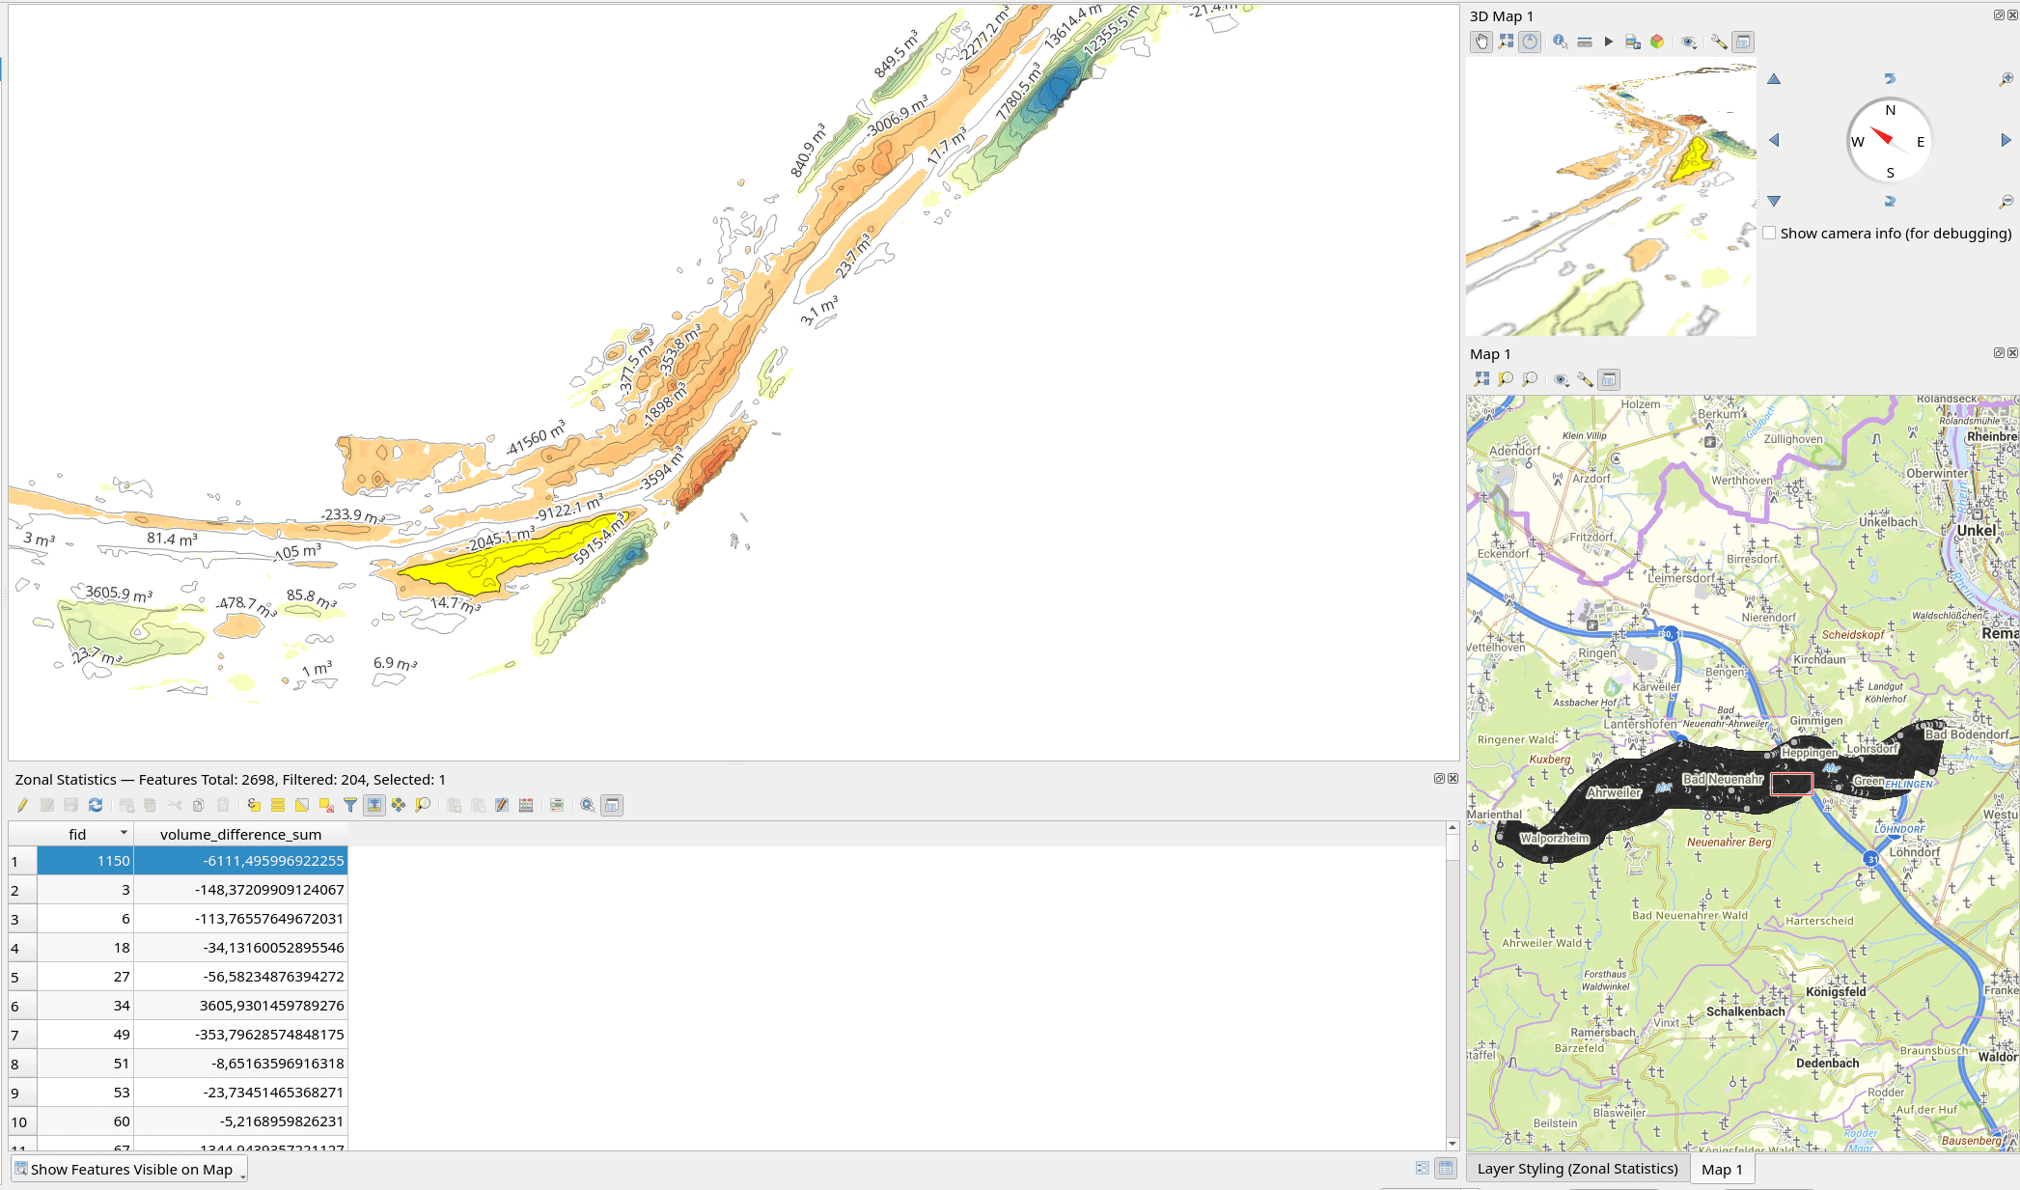Sort by volume_difference_sum column header
The width and height of the screenshot is (2020, 1190).
[x=240, y=834]
